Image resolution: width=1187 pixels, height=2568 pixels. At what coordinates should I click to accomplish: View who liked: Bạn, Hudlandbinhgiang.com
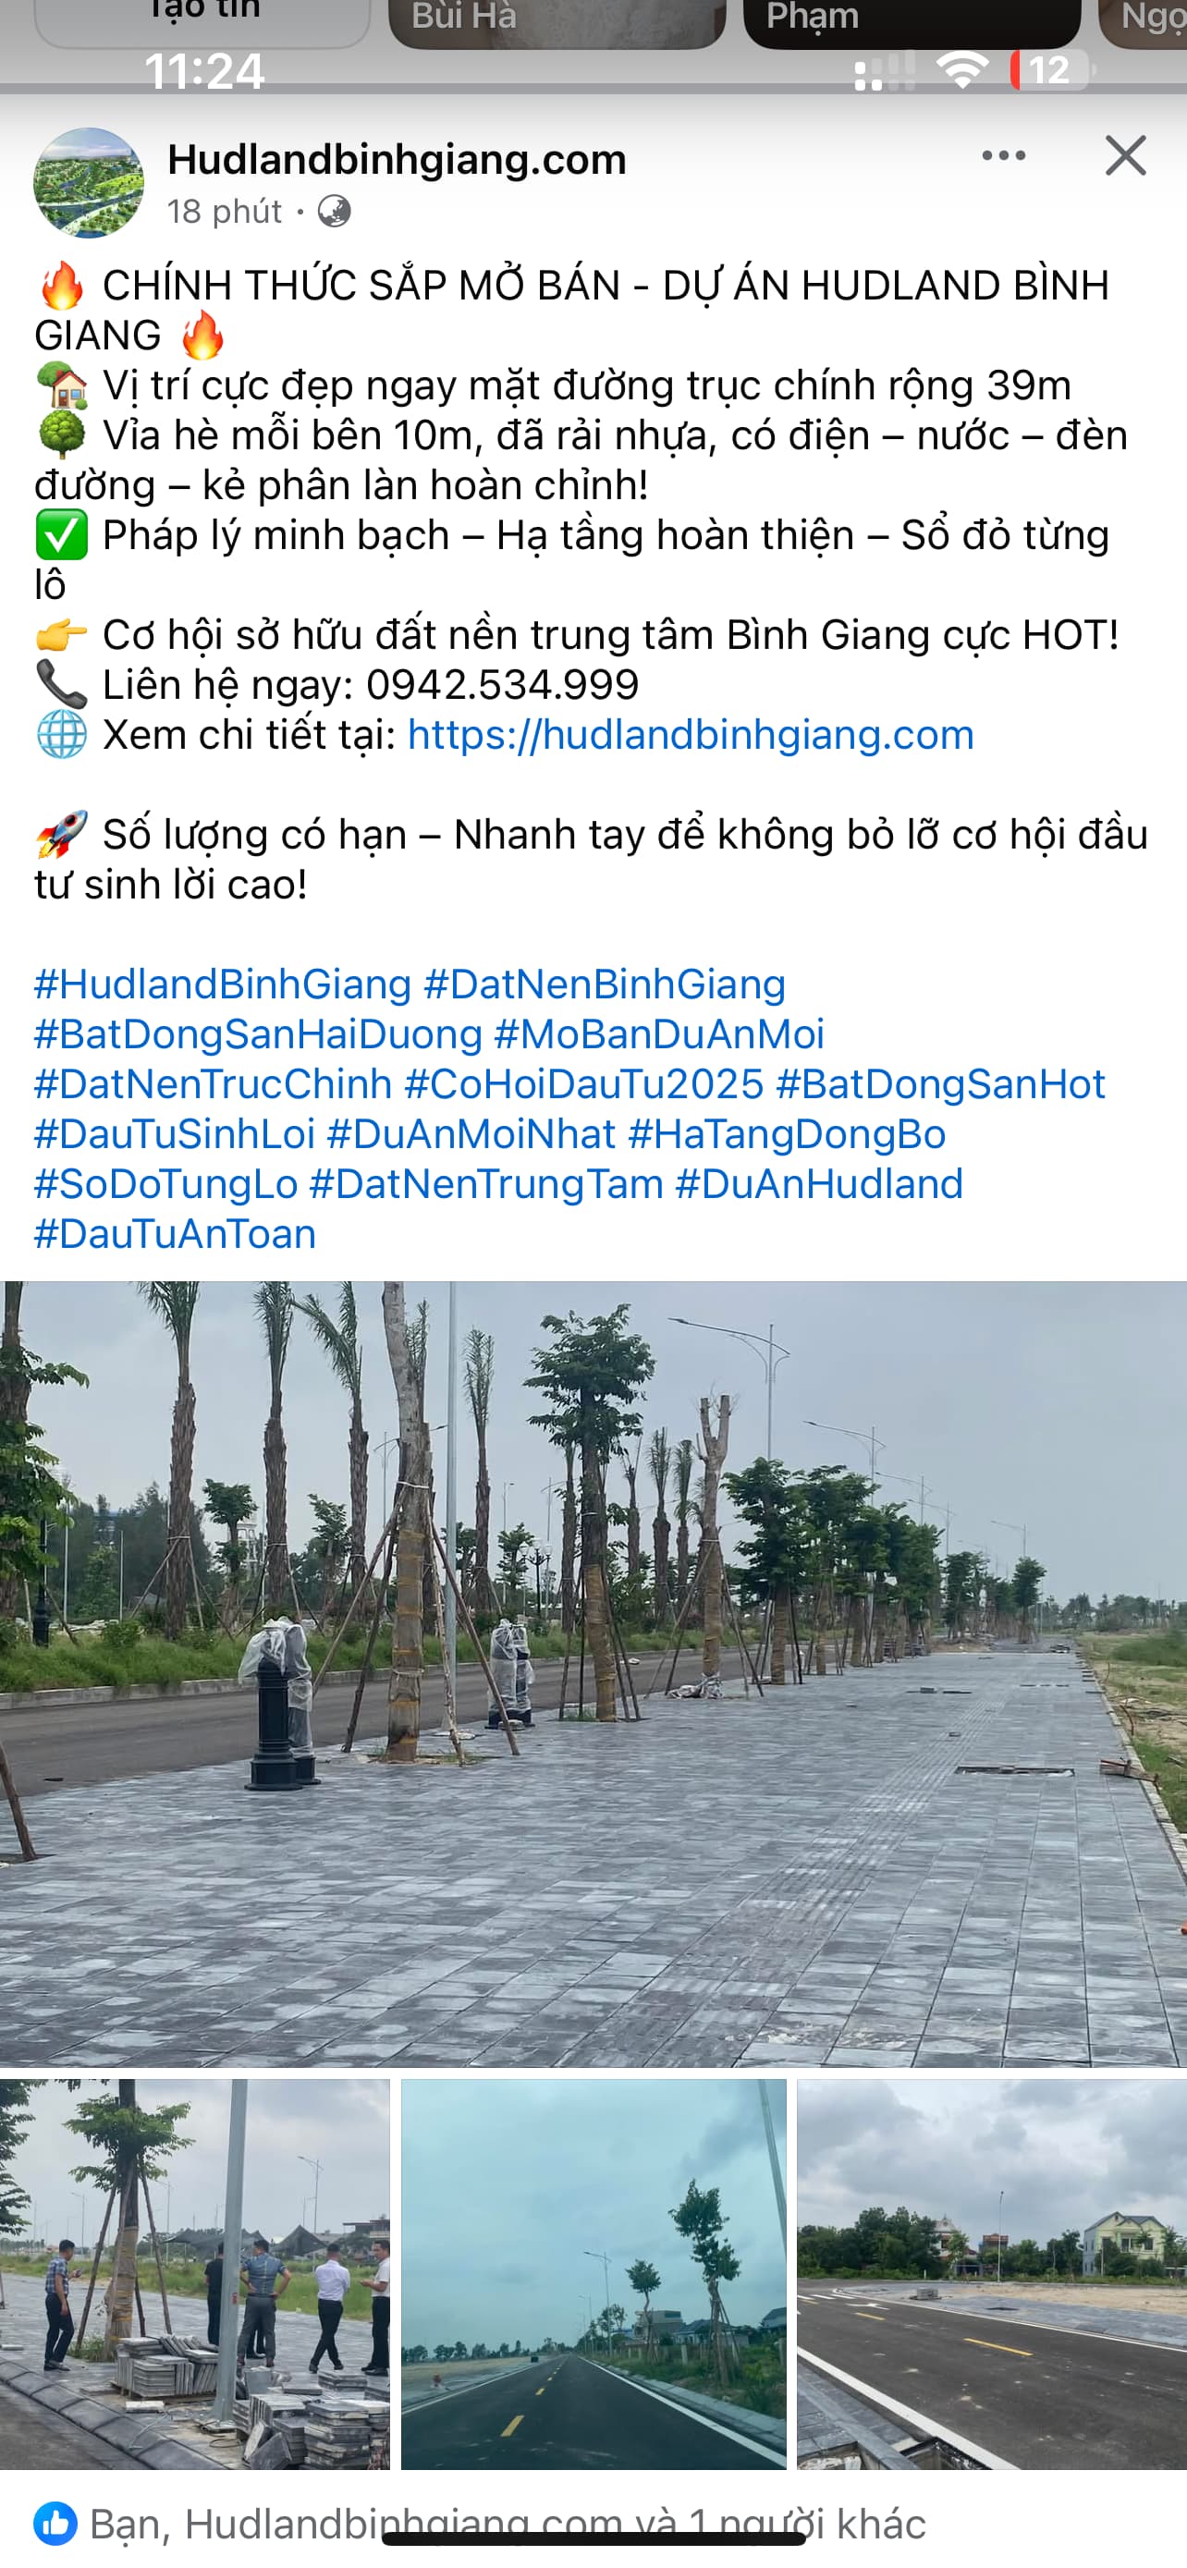[508, 2523]
